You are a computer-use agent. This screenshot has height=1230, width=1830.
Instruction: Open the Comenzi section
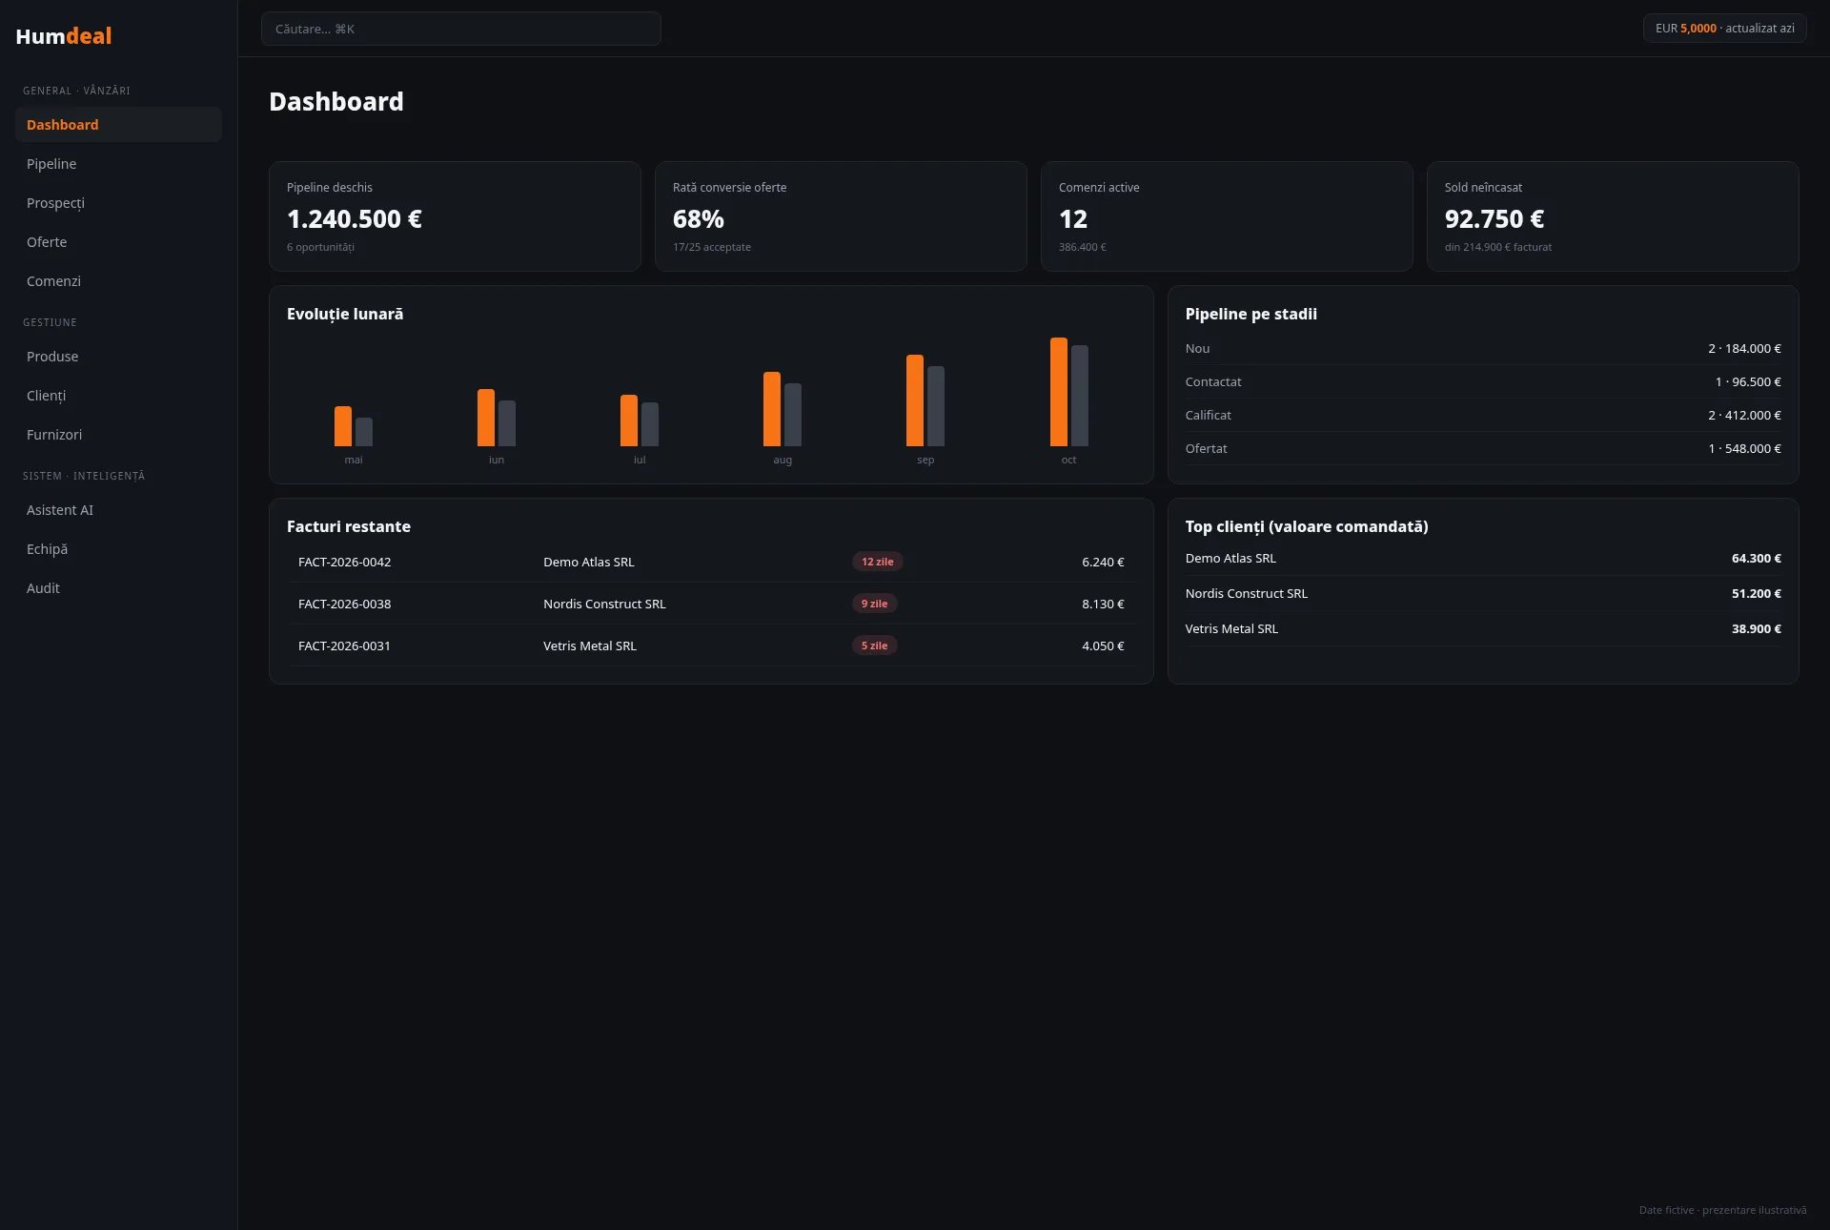[118, 281]
